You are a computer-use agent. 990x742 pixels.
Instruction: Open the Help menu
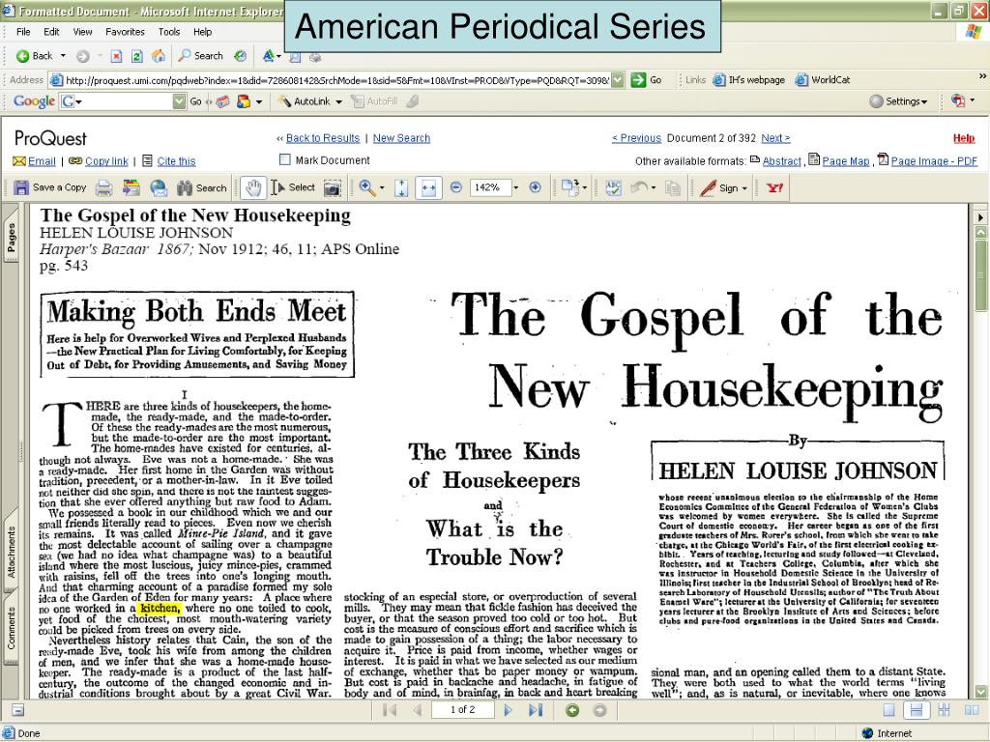(203, 32)
